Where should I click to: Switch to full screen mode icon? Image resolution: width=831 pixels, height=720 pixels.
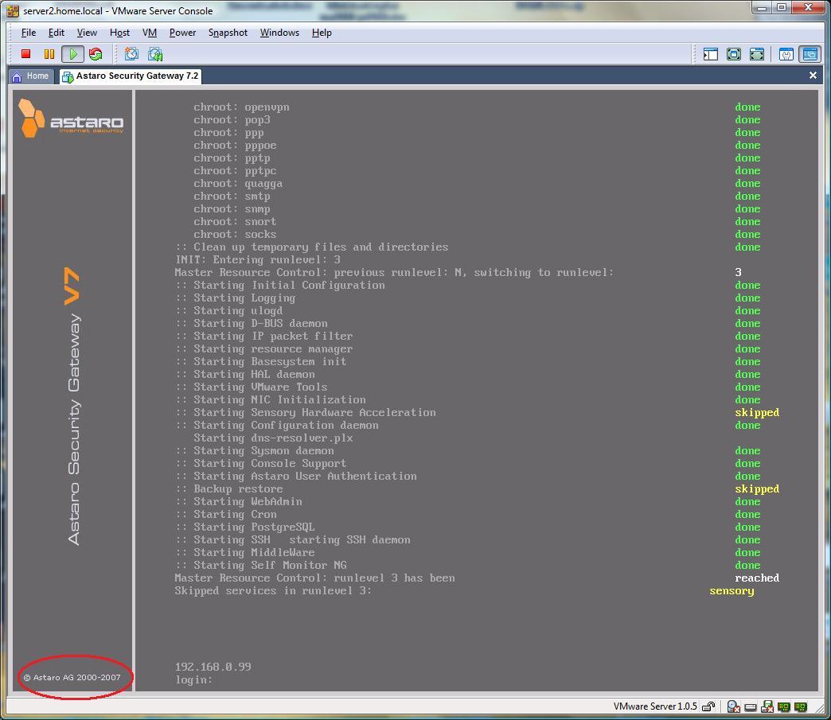coord(733,54)
